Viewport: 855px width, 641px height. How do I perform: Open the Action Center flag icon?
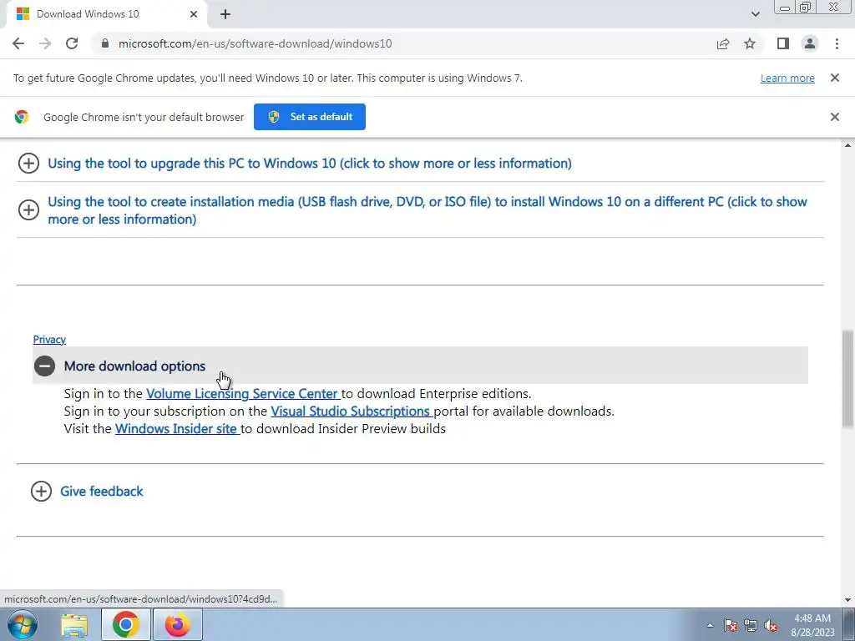731,625
